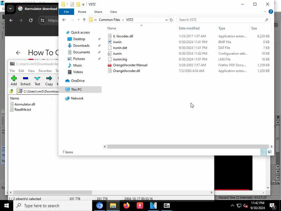
Task: Click VST2 in the address breadcrumb
Action: [x=130, y=20]
